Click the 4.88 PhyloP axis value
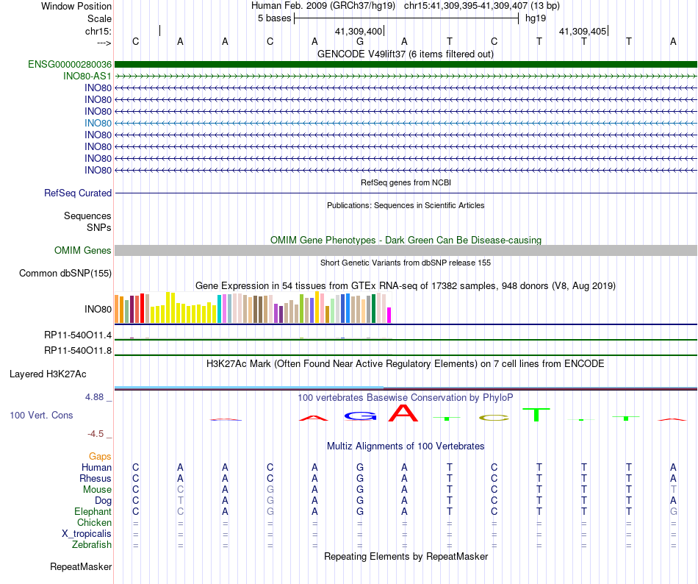Viewport: 698px width, 584px height. point(95,397)
